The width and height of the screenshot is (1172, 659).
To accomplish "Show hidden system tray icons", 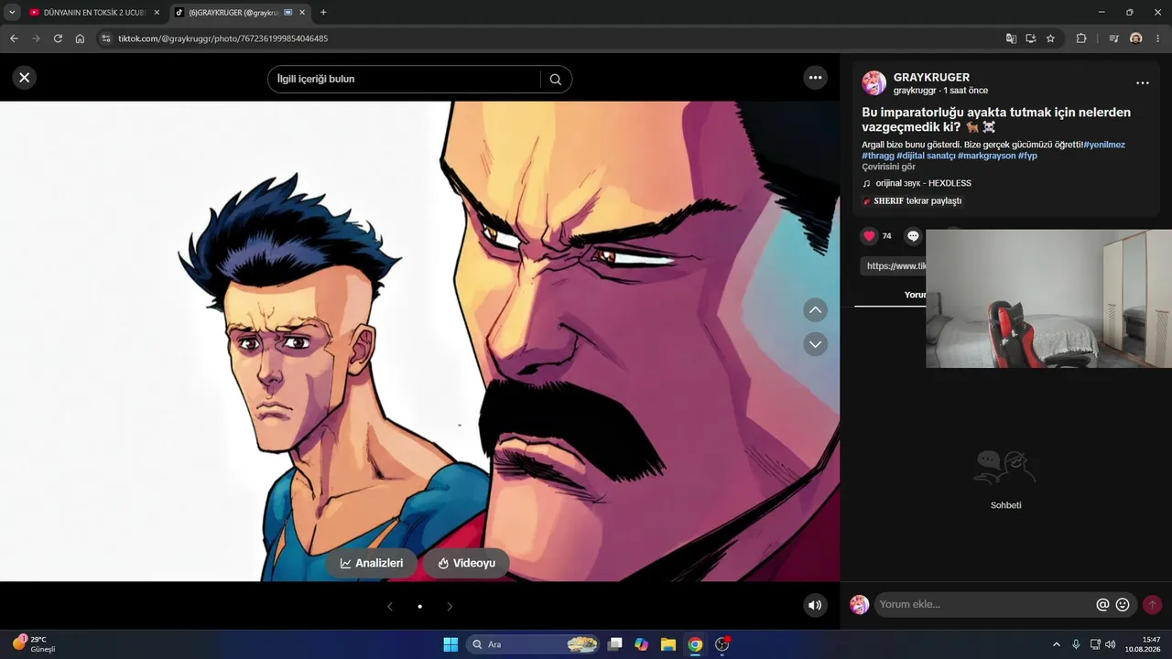I will 1057,644.
